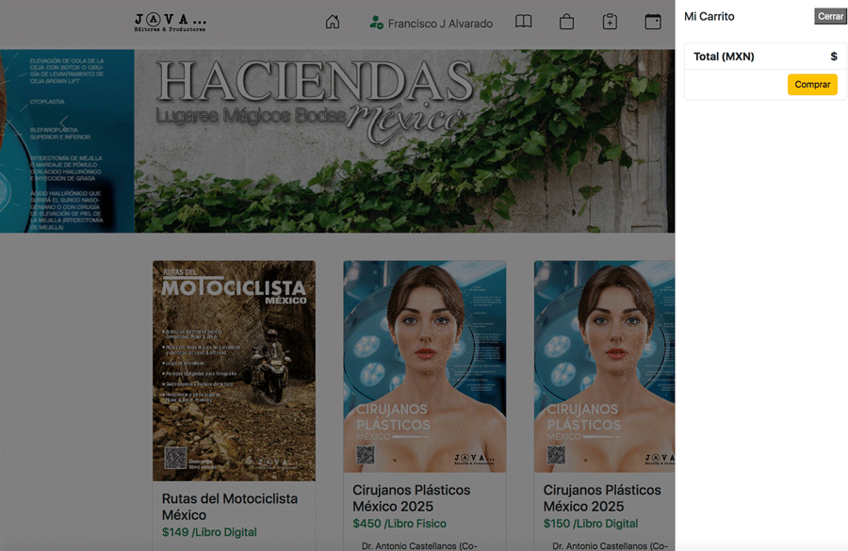Select the $149 /Libro Digital price
The image size is (848, 551).
click(209, 532)
